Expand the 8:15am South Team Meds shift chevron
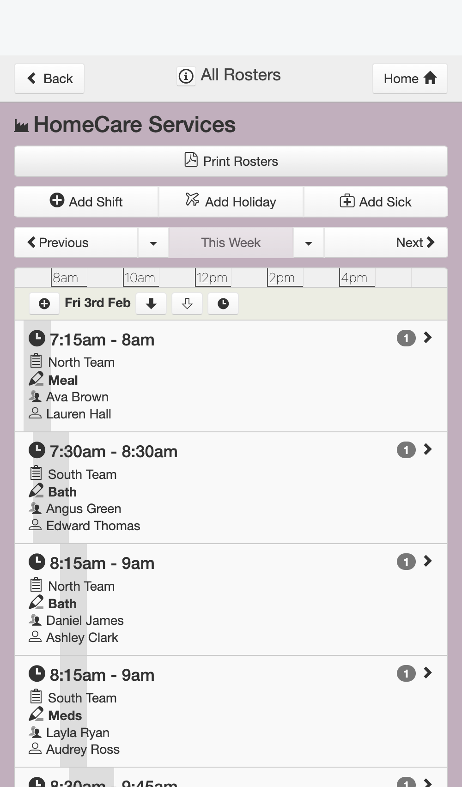 [428, 673]
